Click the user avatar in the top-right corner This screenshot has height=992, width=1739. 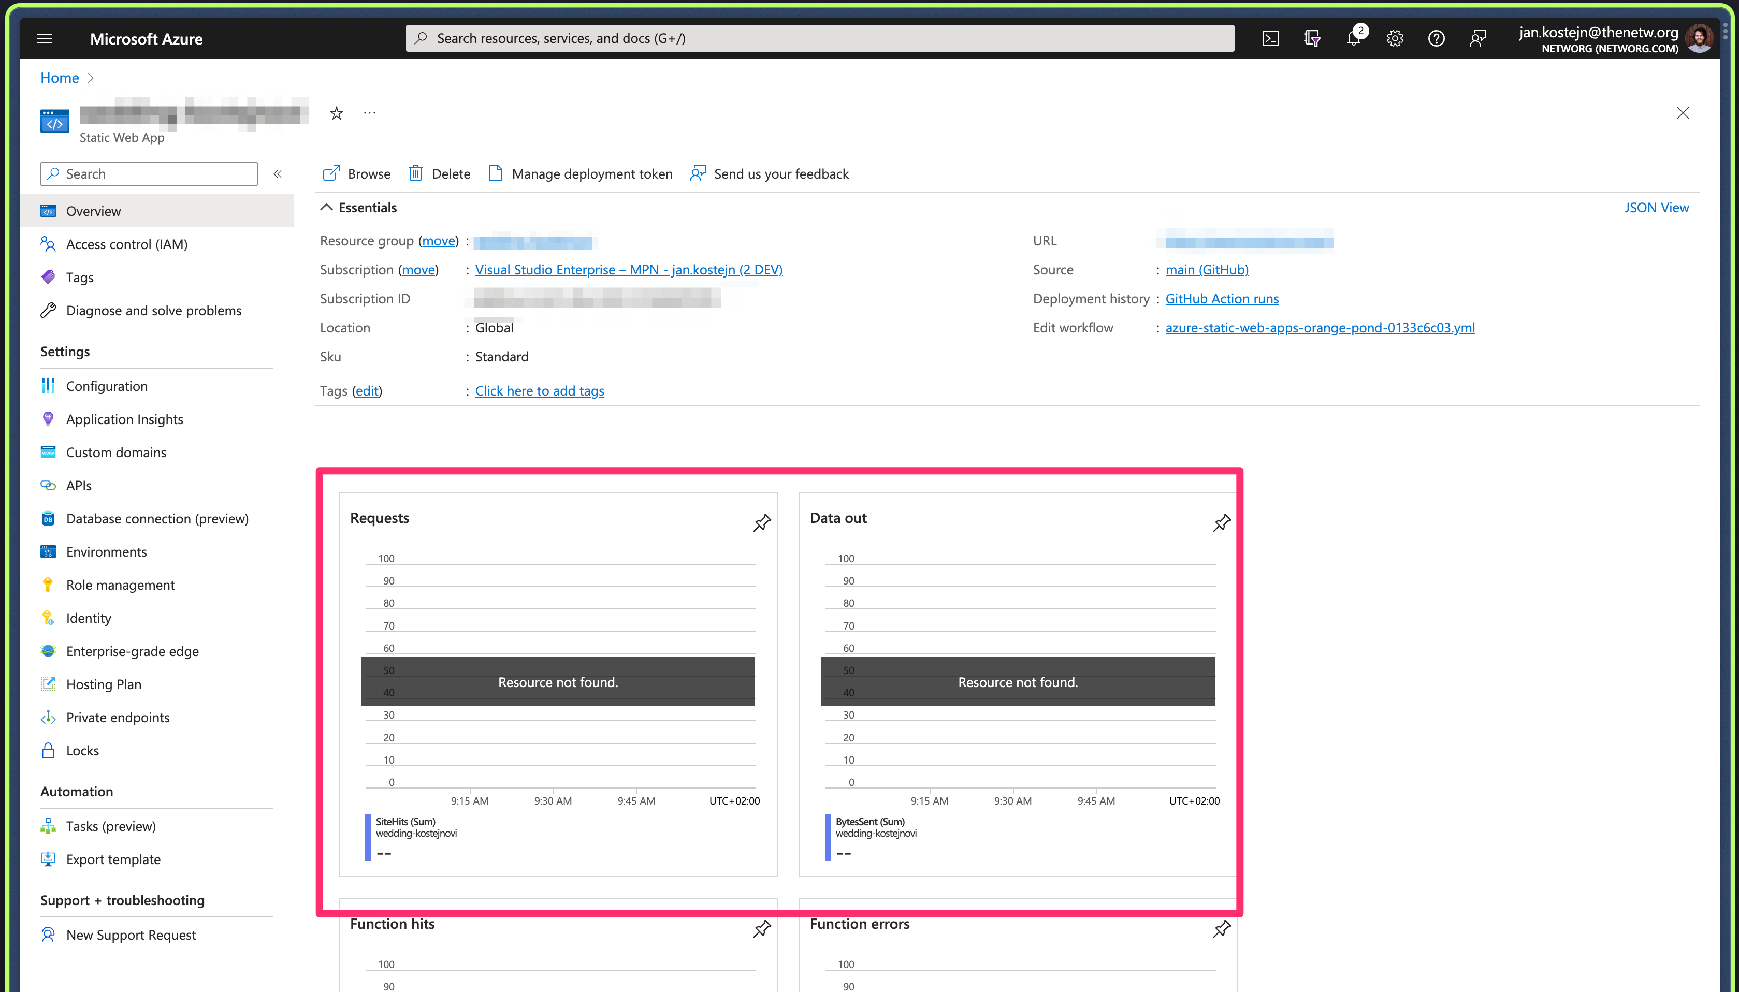[1700, 38]
